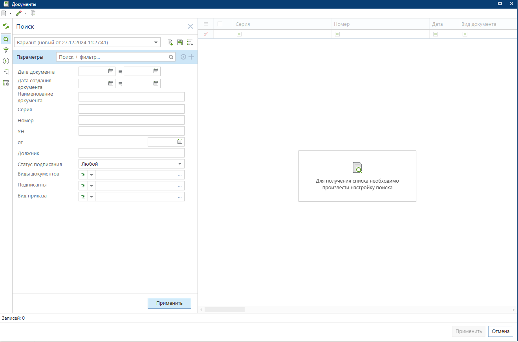
Task: Click the ellipsis button for Подписанты
Action: 180,186
